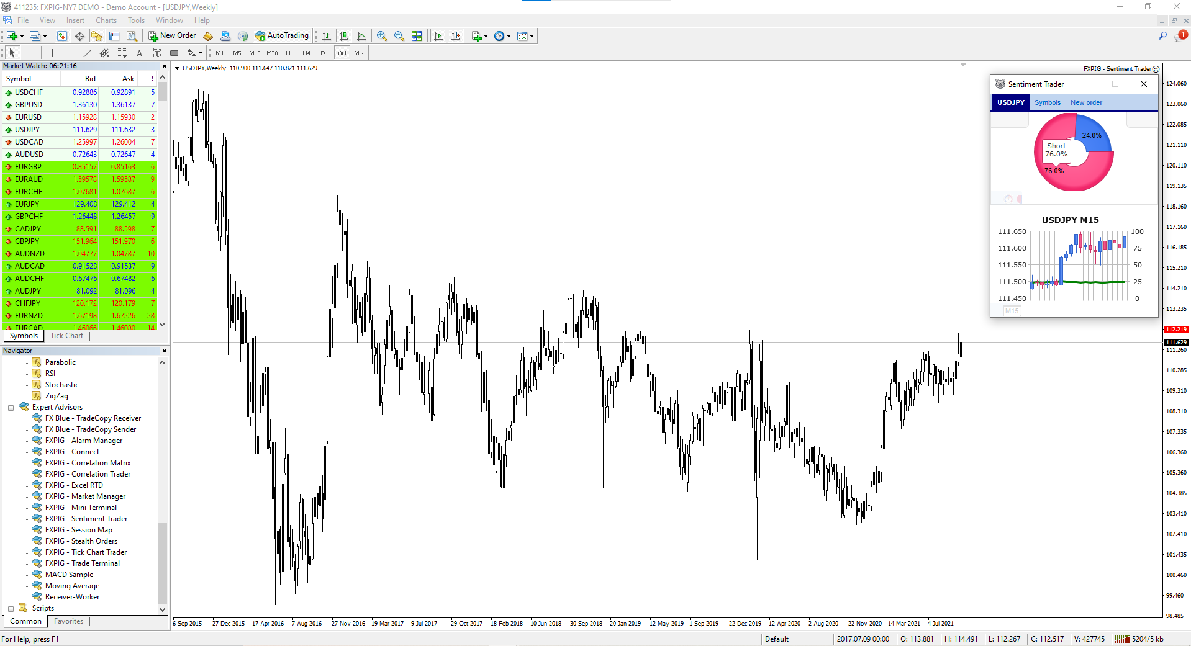Toggle the Chart Shift button
The width and height of the screenshot is (1191, 646).
pos(456,36)
